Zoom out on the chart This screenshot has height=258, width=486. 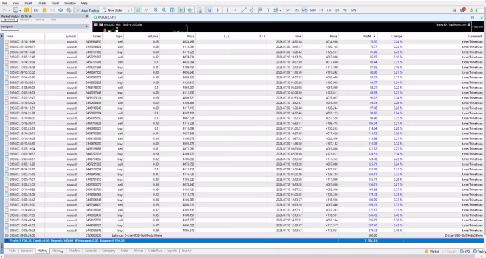(164, 10)
